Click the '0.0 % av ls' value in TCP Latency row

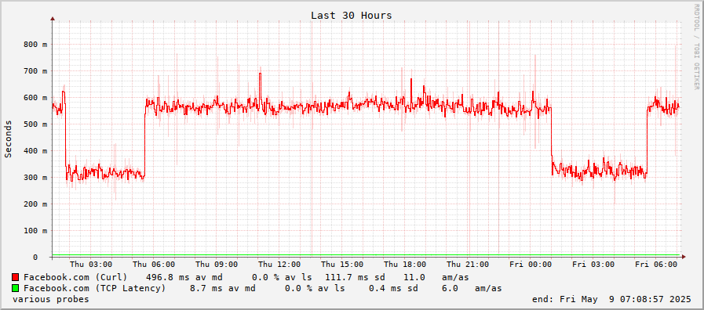315,289
